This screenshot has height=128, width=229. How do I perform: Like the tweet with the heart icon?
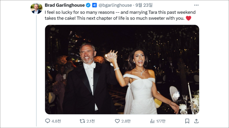pos(117,121)
